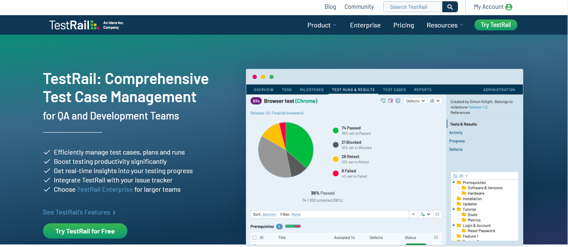Viewport: 568px width, 247px height.
Task: Click the Prerequisites progress bar
Action: (x=293, y=226)
